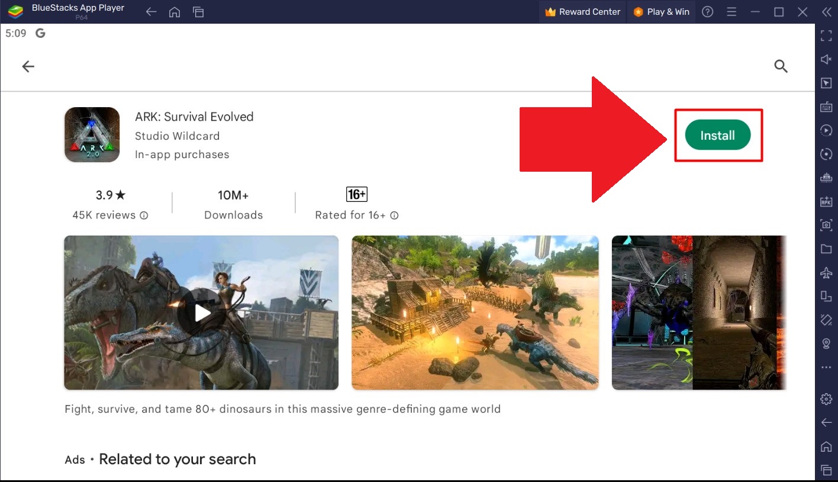Open the BlueStacks hamburger menu
Image resolution: width=838 pixels, height=482 pixels.
pos(731,12)
